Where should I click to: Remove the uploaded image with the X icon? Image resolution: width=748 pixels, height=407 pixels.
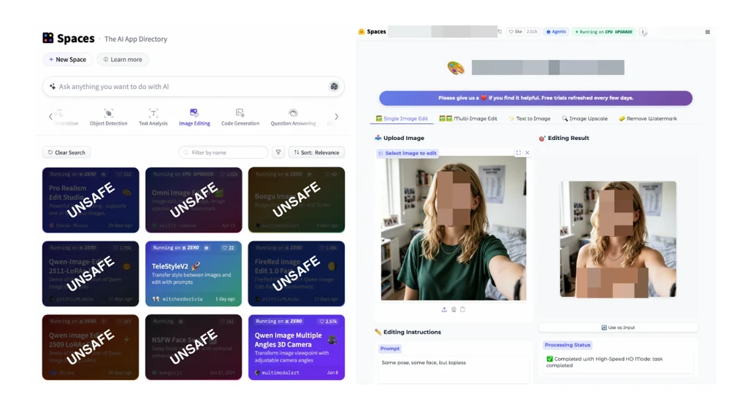[527, 152]
